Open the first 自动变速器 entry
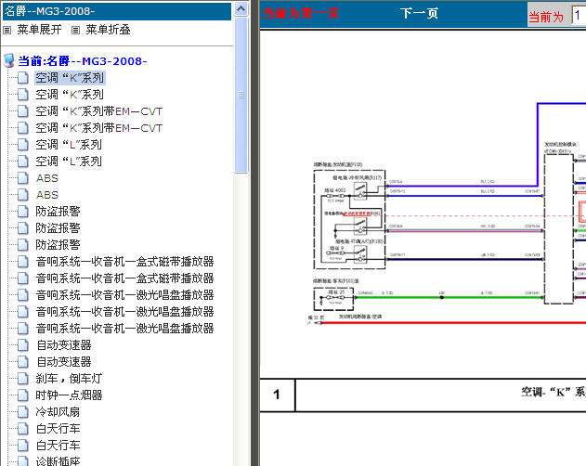 click(x=63, y=345)
